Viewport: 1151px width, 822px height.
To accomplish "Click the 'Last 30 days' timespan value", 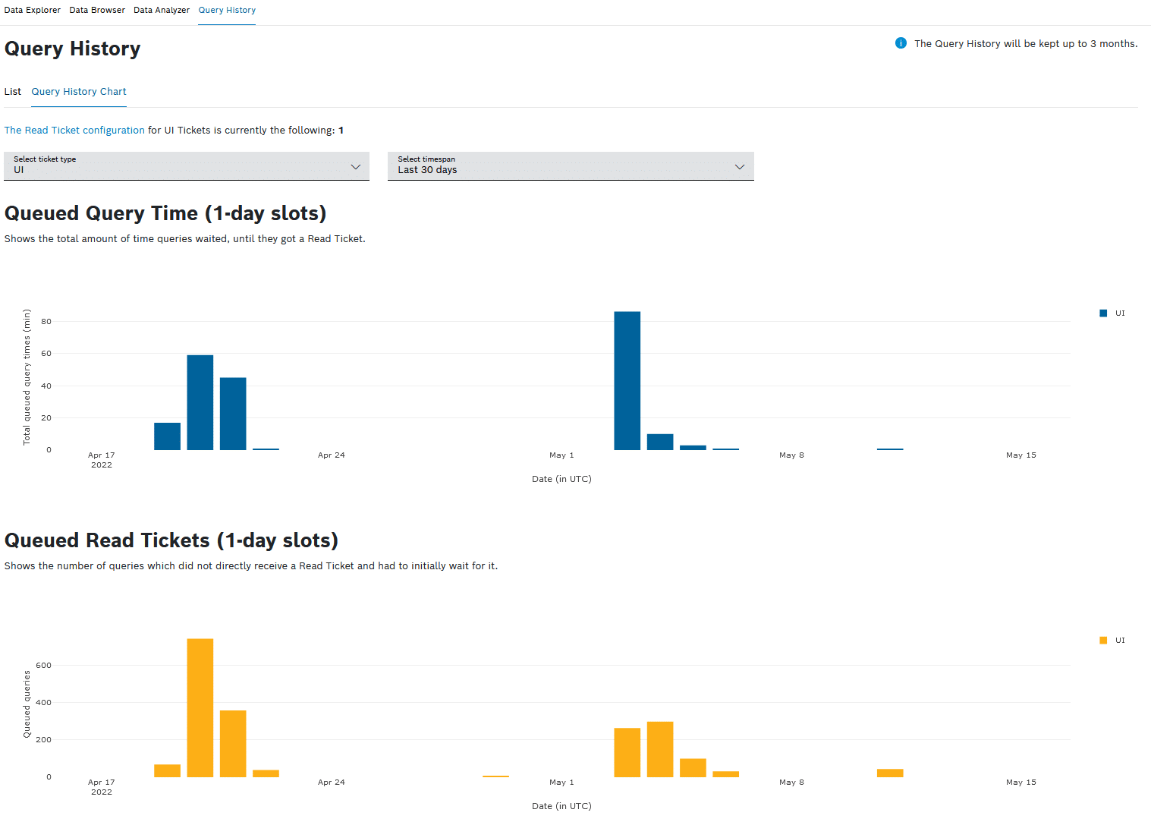I will tap(427, 170).
